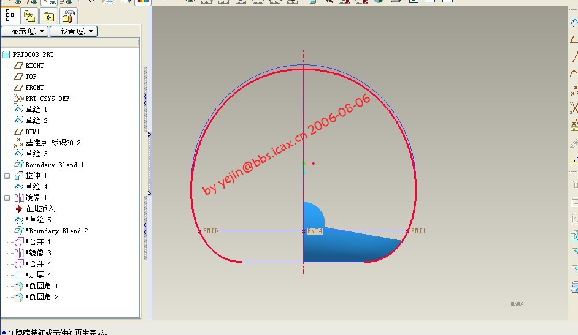This screenshot has width=578, height=335.
Task: Select the Datum Curve tool
Action: pos(574,73)
